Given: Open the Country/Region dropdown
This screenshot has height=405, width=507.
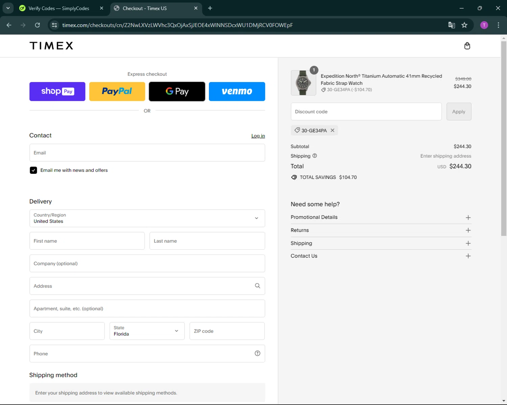Looking at the screenshot, I should coord(147,218).
